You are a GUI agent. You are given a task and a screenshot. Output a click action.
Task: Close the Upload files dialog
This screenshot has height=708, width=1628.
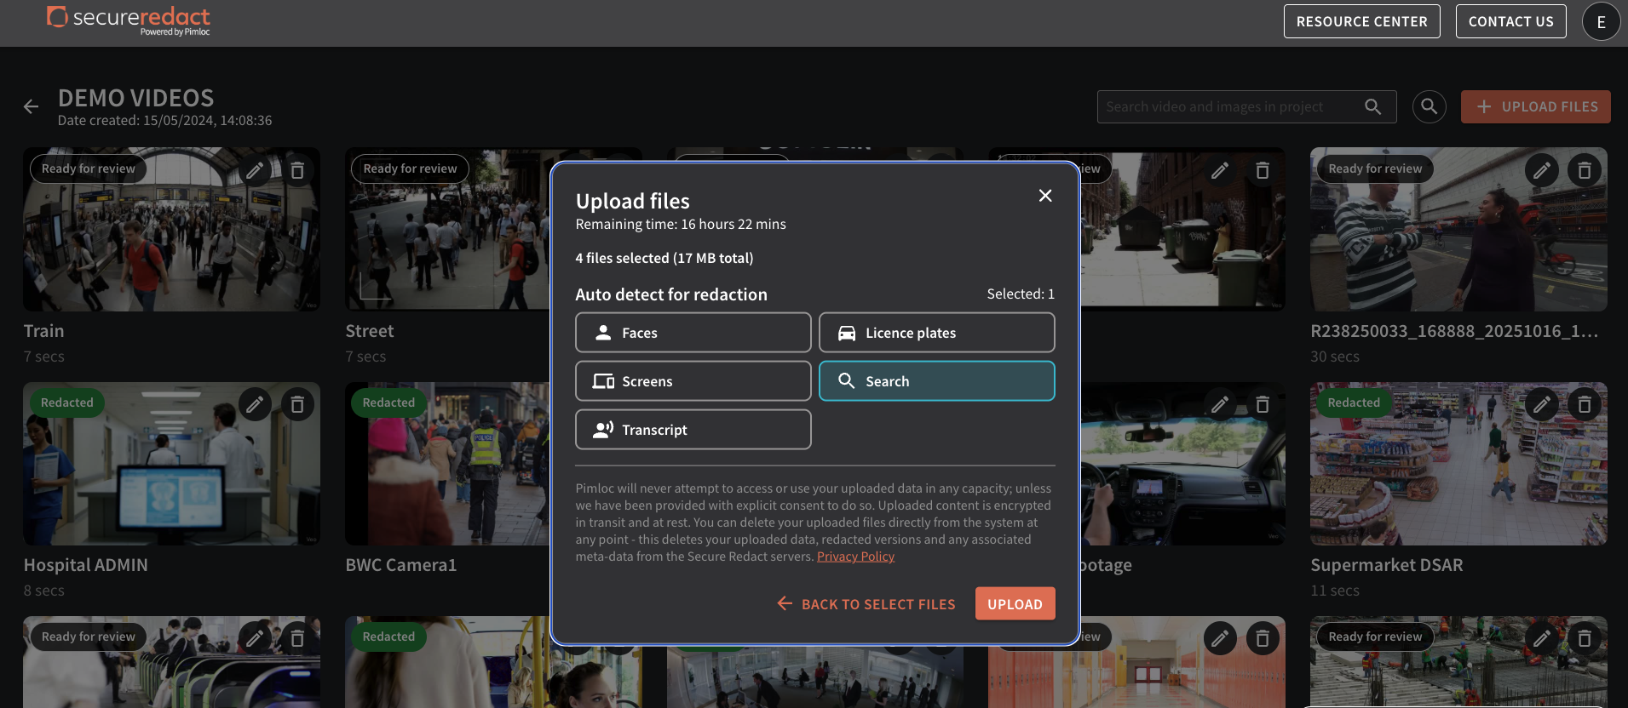tap(1045, 196)
